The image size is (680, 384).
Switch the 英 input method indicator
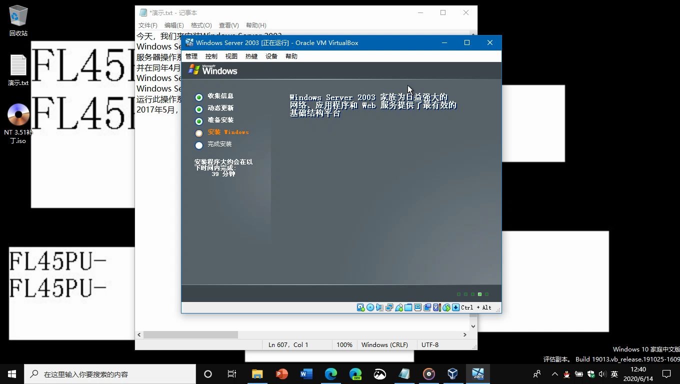614,374
